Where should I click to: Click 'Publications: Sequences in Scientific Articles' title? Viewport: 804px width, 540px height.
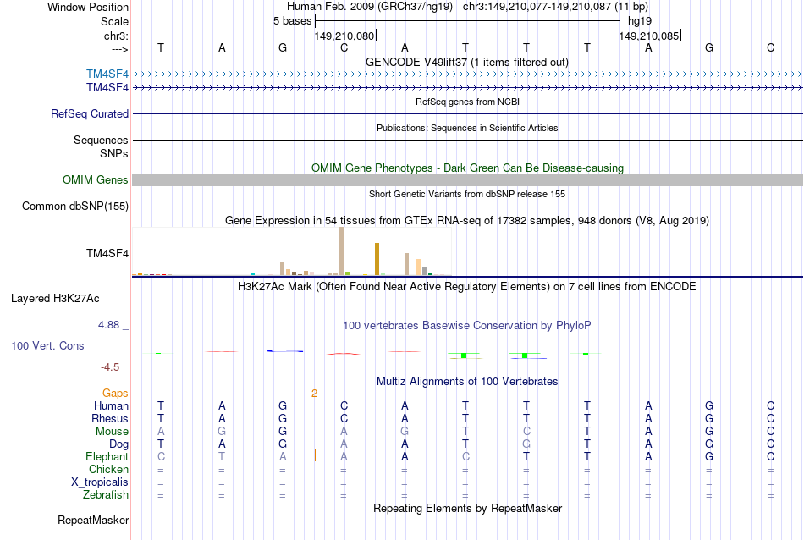pyautogui.click(x=467, y=128)
